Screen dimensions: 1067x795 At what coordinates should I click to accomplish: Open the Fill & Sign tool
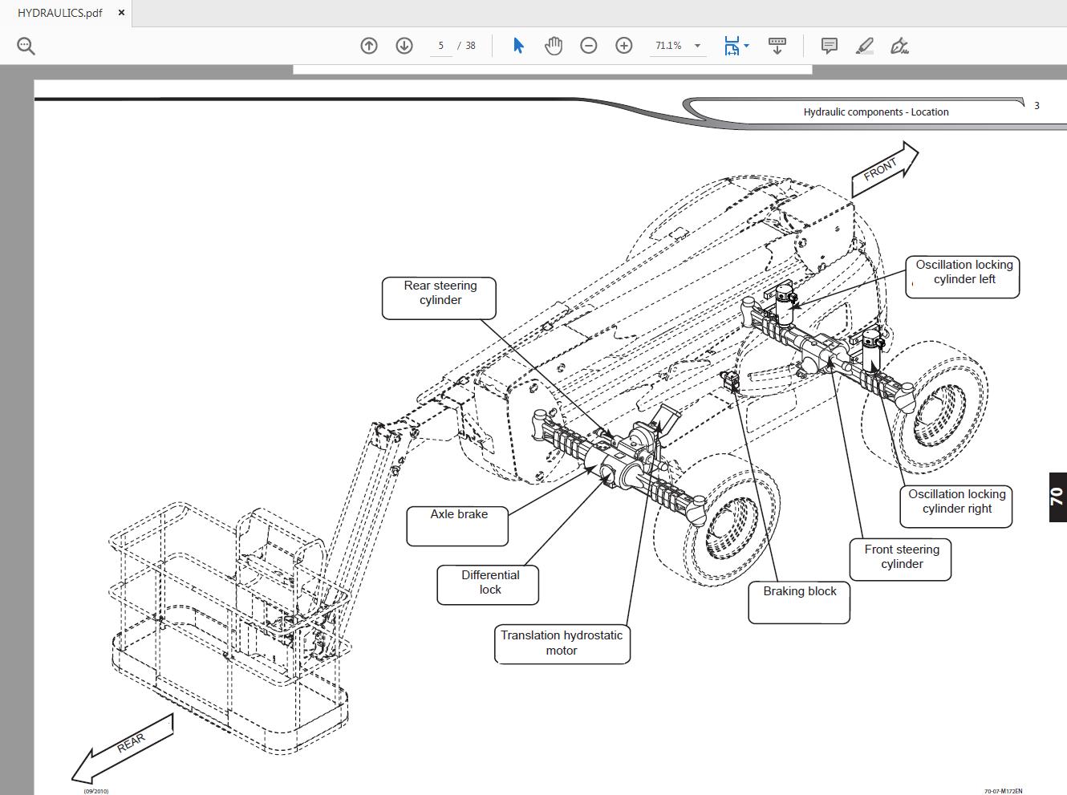899,46
